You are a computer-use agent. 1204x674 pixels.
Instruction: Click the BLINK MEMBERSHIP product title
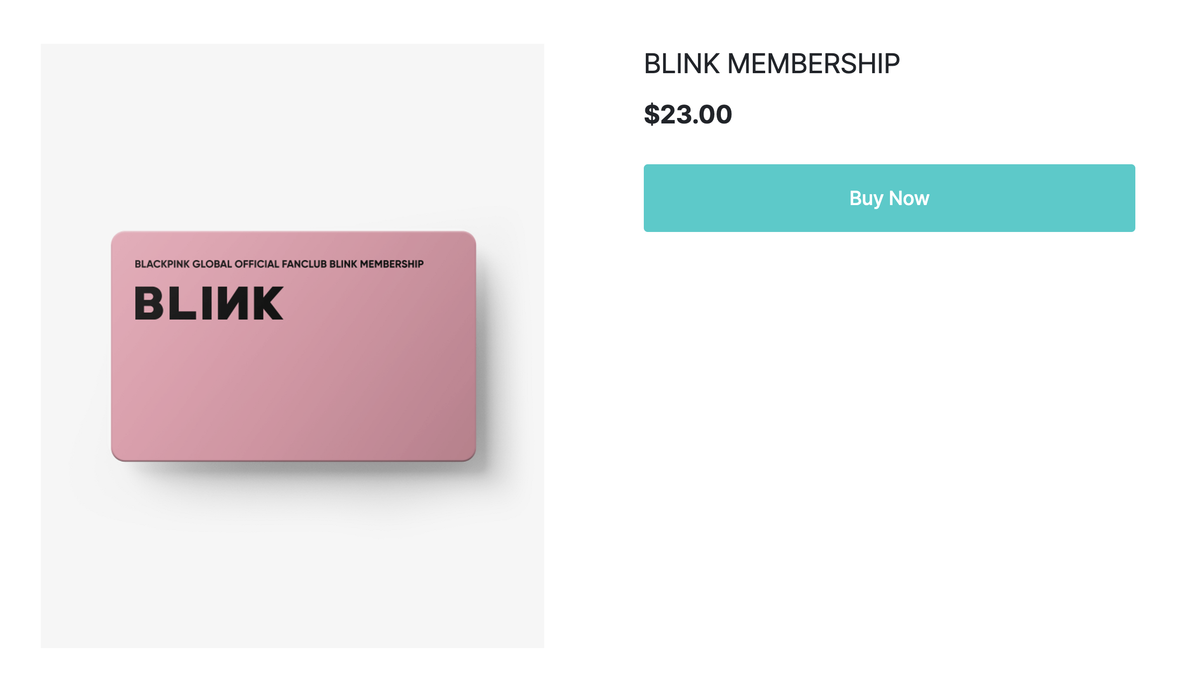click(772, 64)
